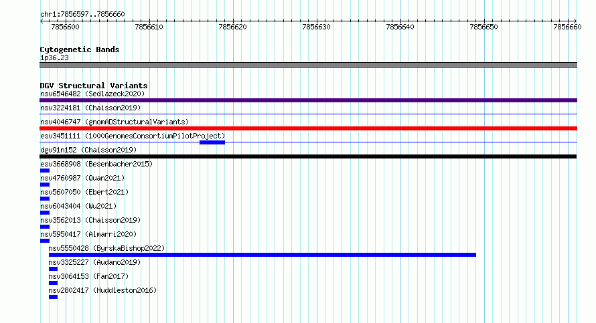Click the blue block under nsv3064153

53,283
